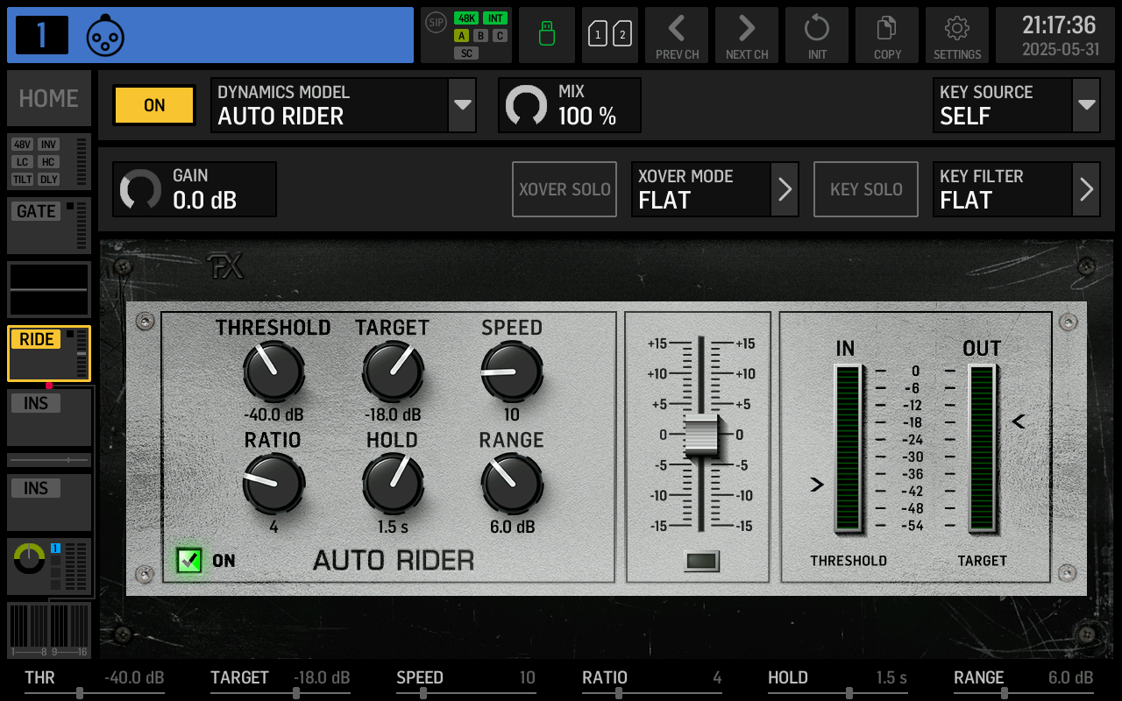Image resolution: width=1122 pixels, height=701 pixels.
Task: Click the INIT reset icon
Action: coord(817,35)
